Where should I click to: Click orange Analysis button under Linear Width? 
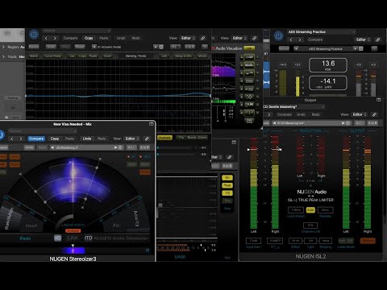tap(73, 230)
